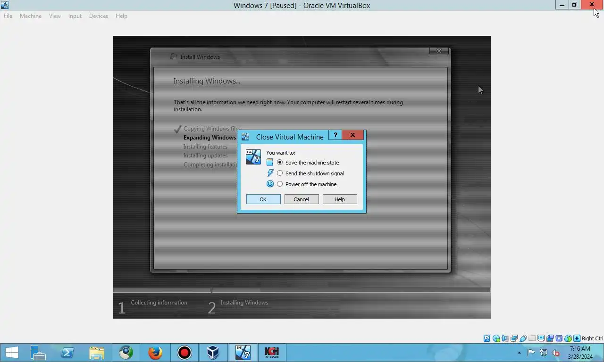Select Save the machine state option
The width and height of the screenshot is (604, 362).
(x=309, y=162)
